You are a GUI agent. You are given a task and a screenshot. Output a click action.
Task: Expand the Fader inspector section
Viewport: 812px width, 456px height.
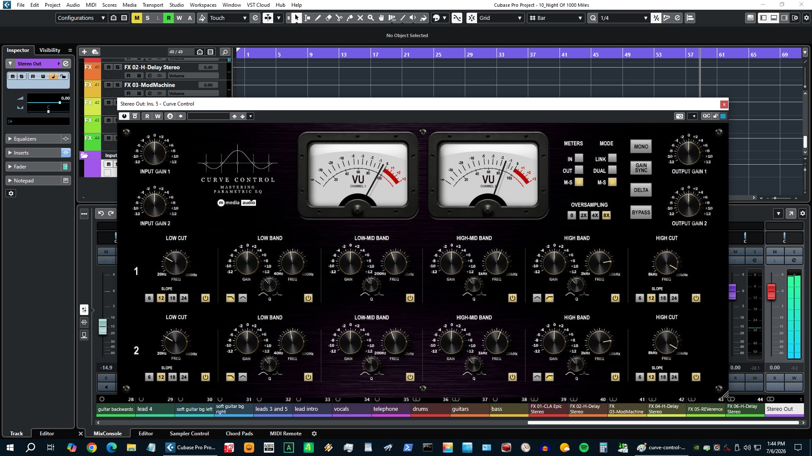point(34,167)
